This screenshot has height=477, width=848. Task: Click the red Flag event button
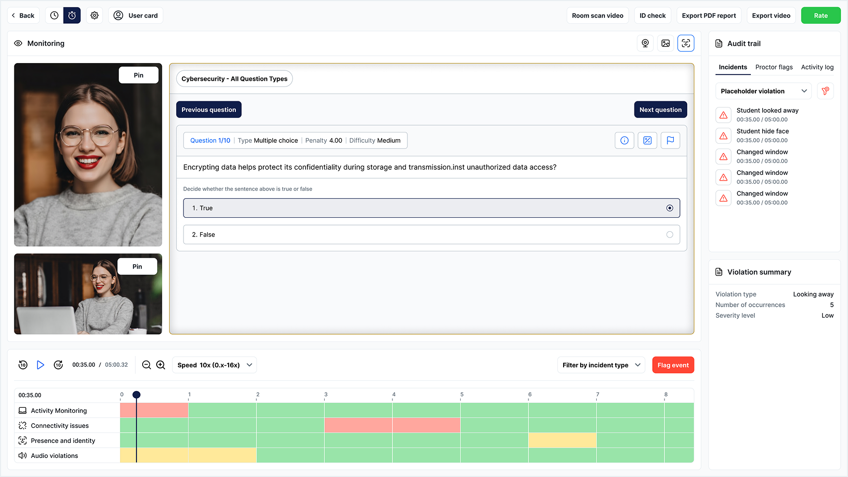coord(673,365)
